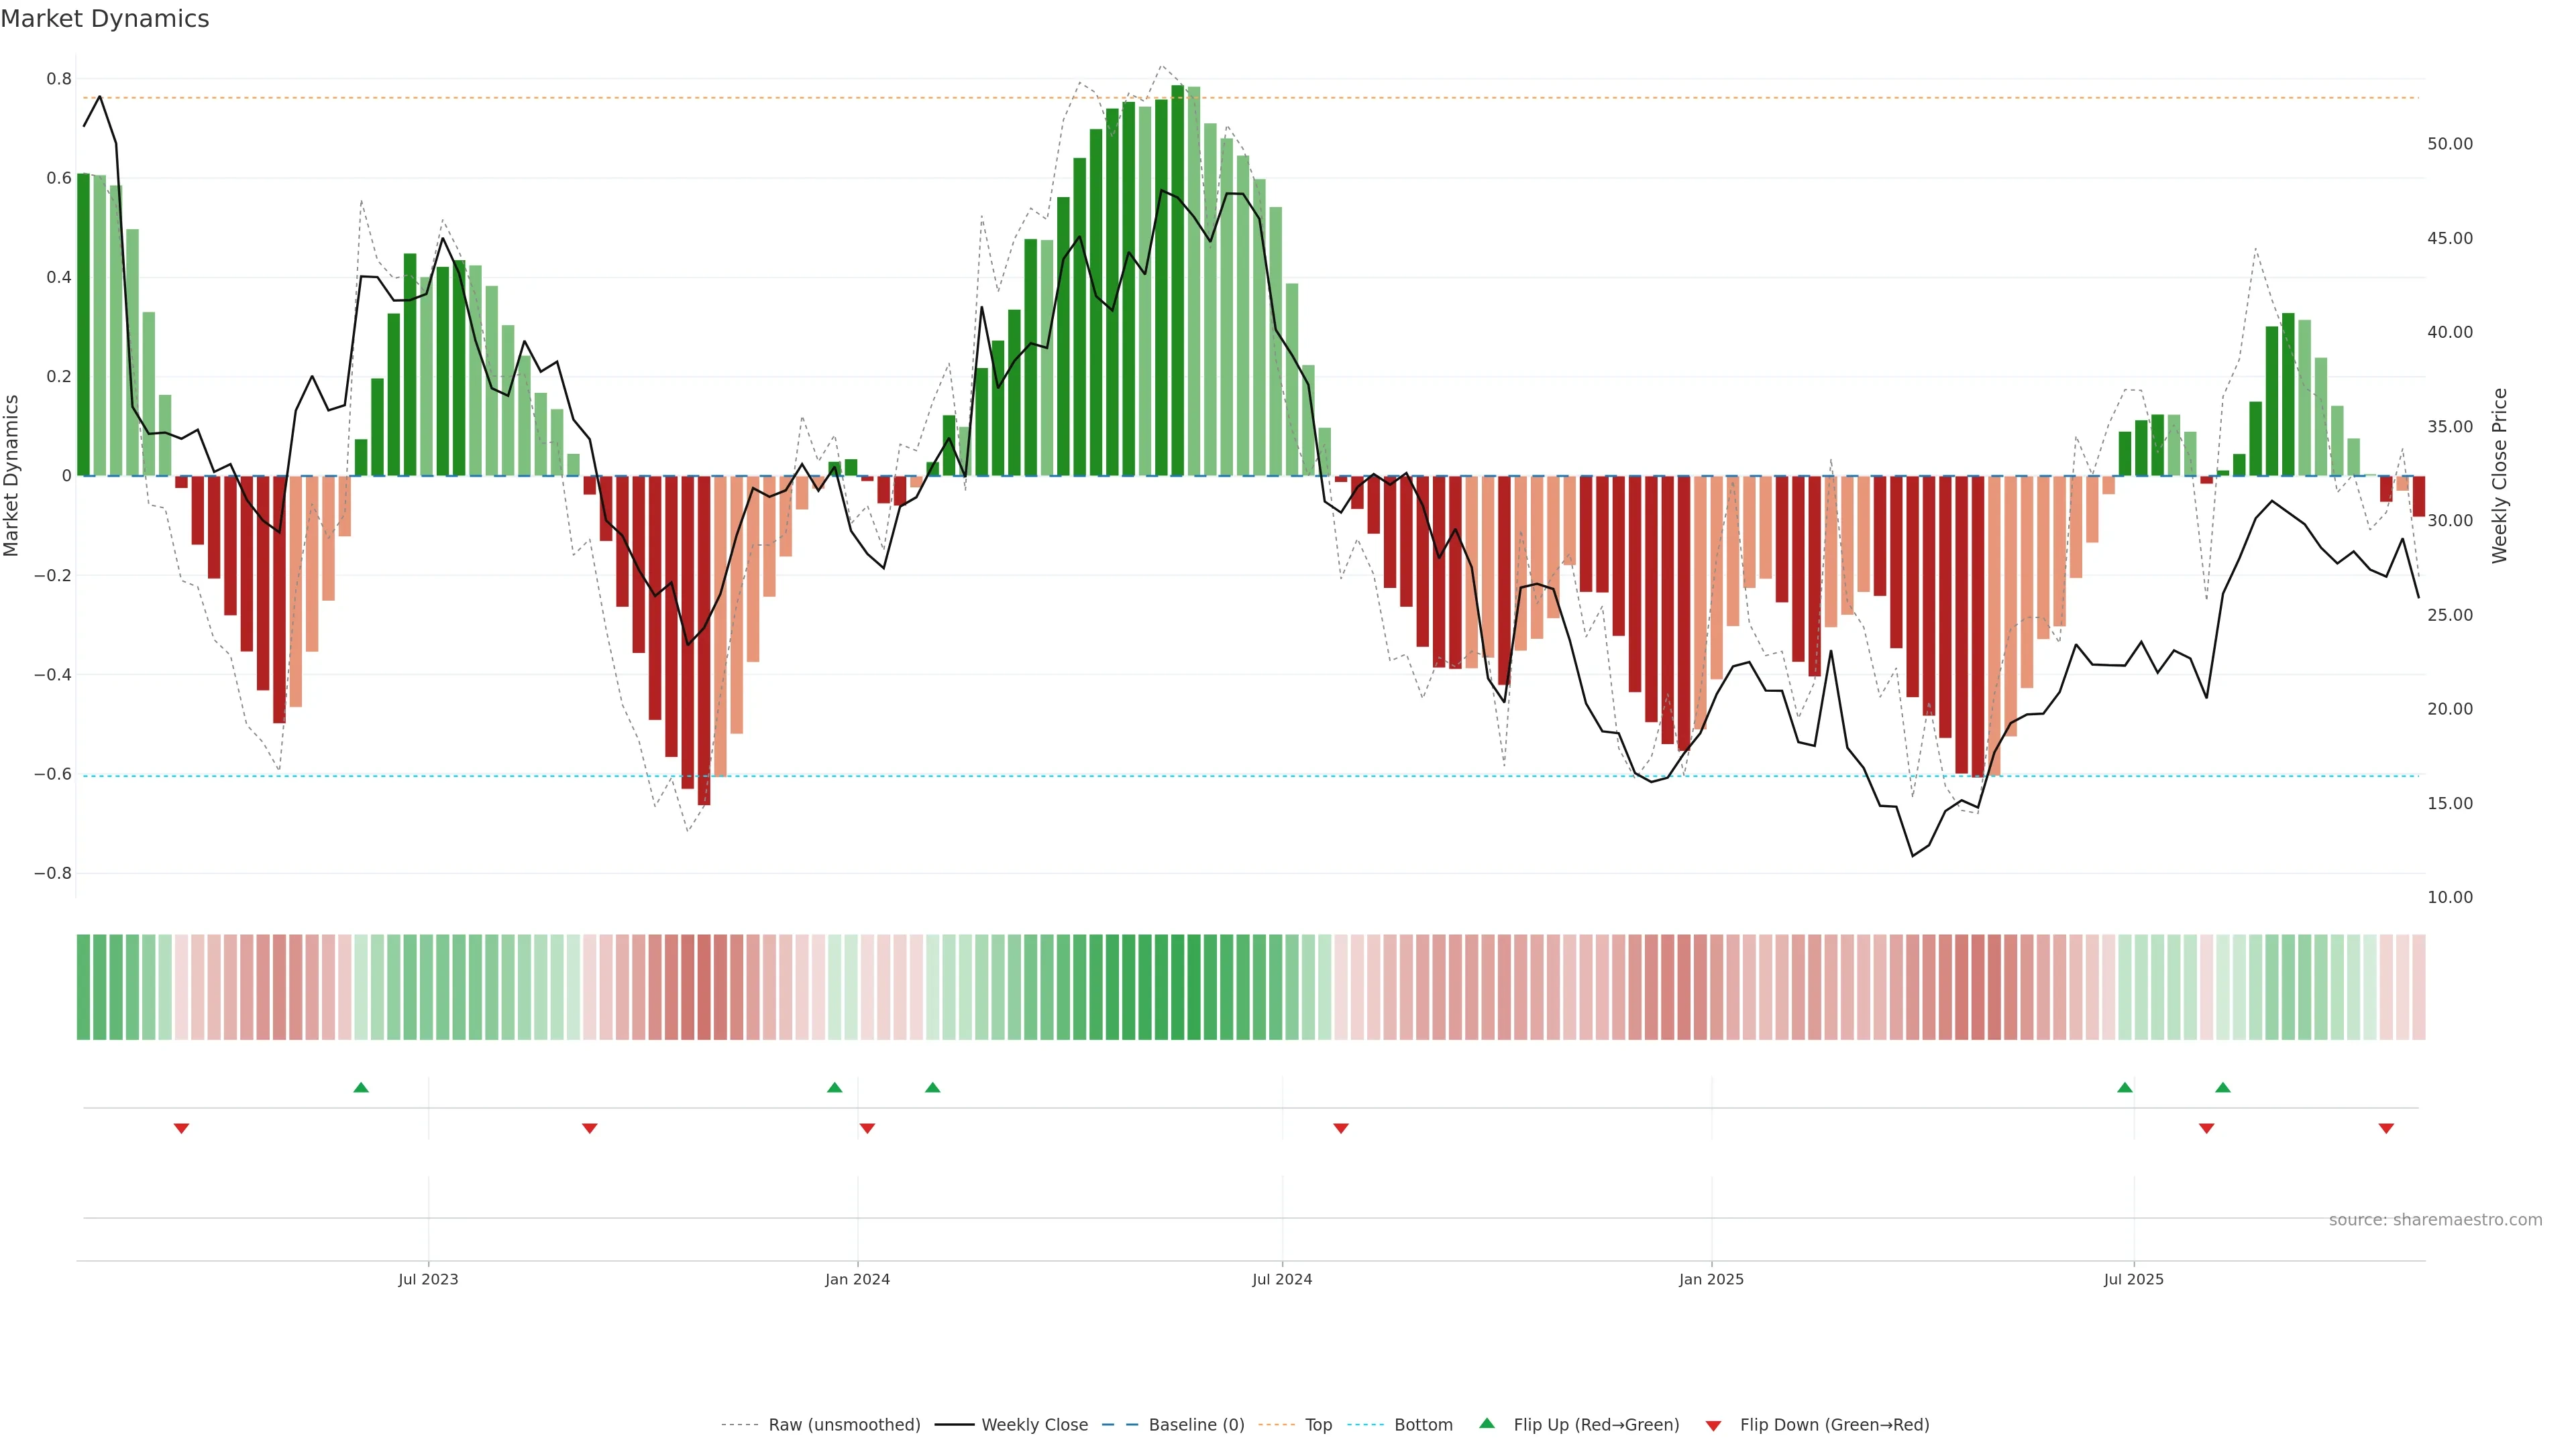This screenshot has width=2576, height=1448.
Task: Click the red flip-down marker just after Jan 2024
Action: click(x=867, y=1128)
